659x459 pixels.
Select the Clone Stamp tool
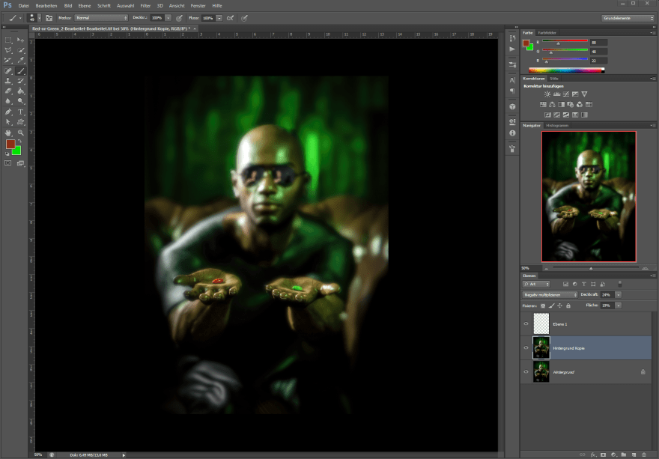[x=8, y=81]
